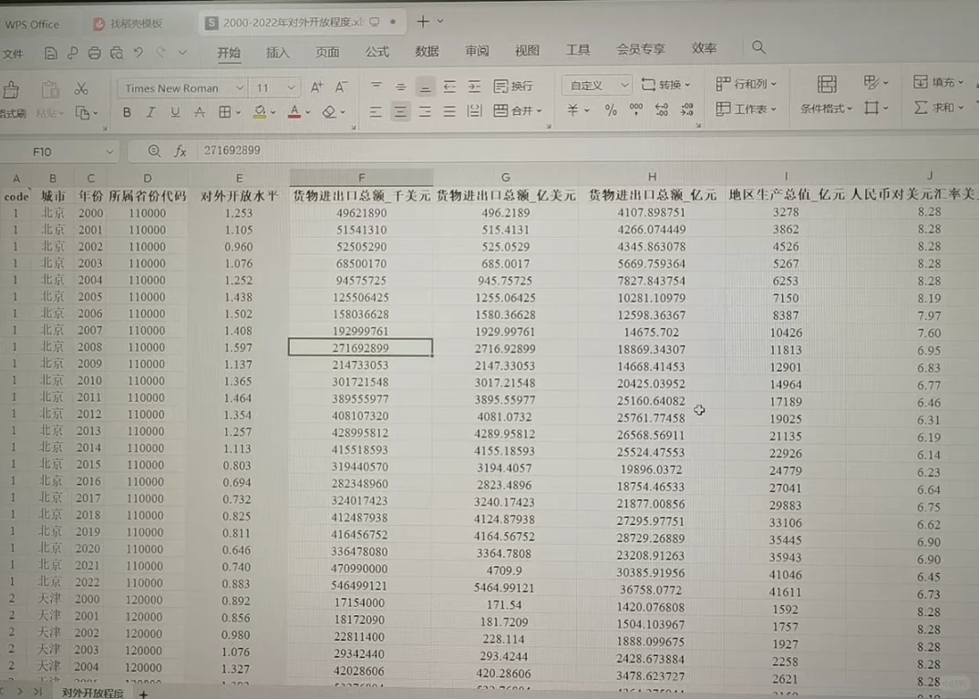Toggle Bold formatting
Image resolution: width=979 pixels, height=699 pixels.
127,112
